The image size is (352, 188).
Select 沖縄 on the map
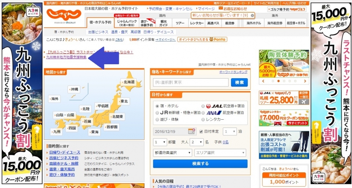[74, 89]
